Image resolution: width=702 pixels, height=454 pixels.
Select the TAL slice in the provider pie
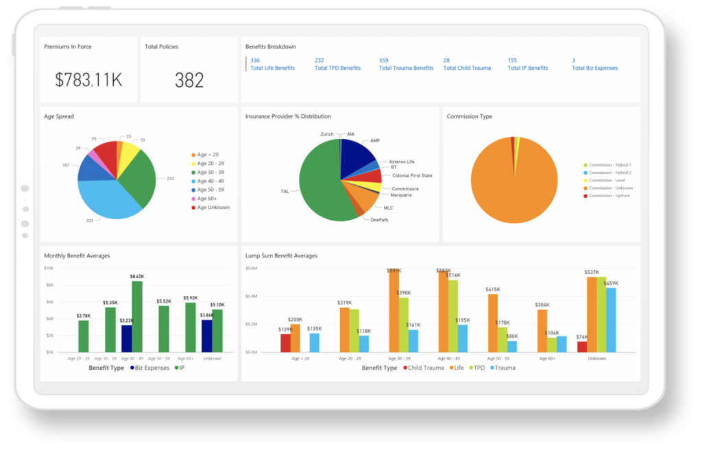pyautogui.click(x=319, y=181)
